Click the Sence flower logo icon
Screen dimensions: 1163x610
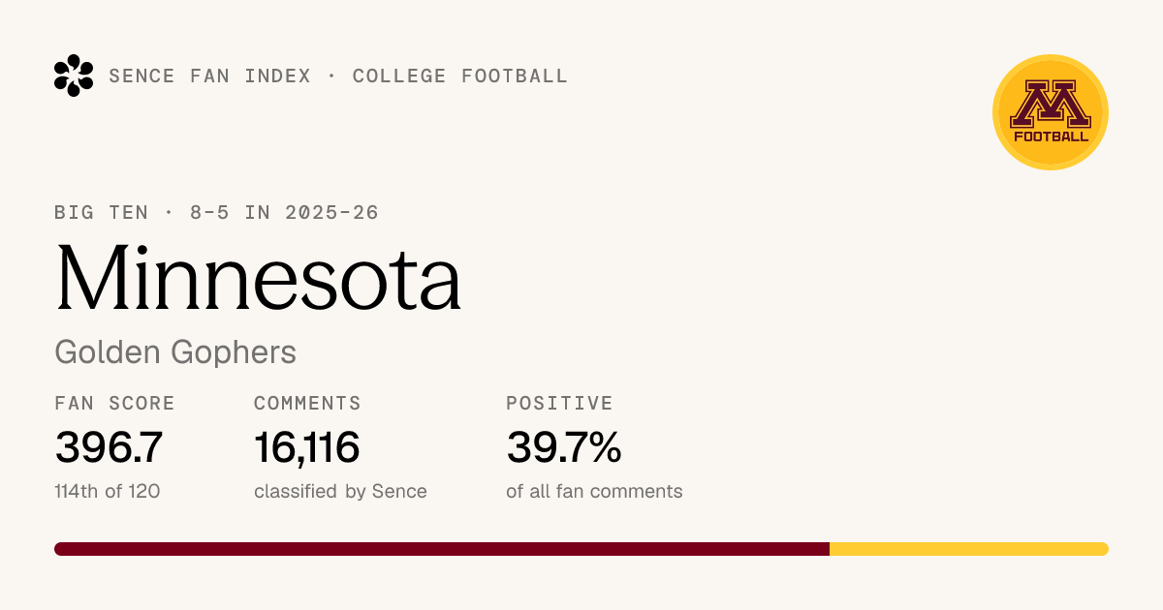74,76
